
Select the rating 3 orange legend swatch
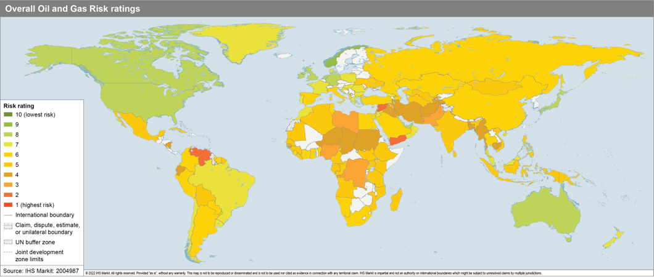click(x=8, y=185)
